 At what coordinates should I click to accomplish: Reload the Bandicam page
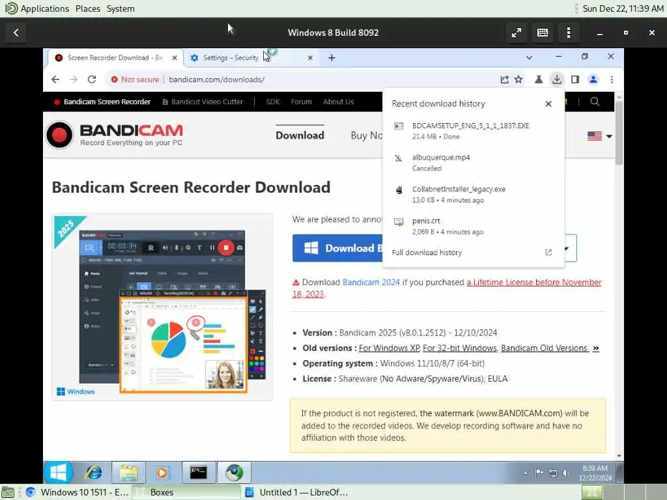click(x=92, y=79)
